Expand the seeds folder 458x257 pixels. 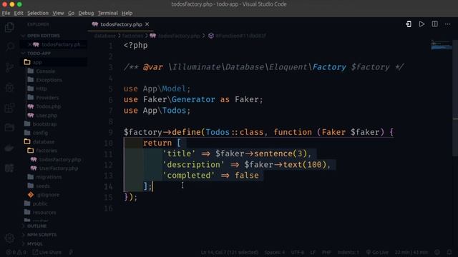pyautogui.click(x=43, y=186)
